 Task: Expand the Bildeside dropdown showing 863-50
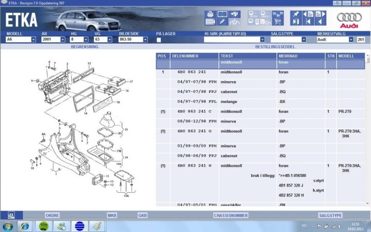[145, 40]
